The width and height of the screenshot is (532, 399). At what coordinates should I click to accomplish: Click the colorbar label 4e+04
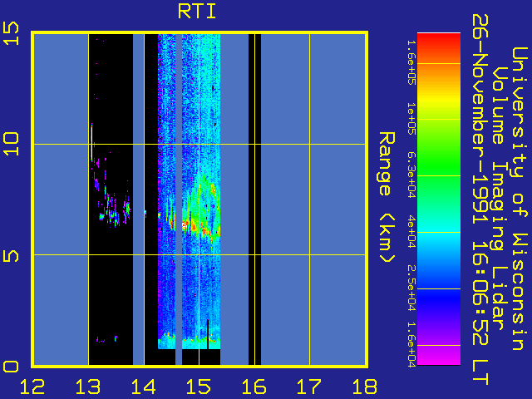pyautogui.click(x=411, y=232)
